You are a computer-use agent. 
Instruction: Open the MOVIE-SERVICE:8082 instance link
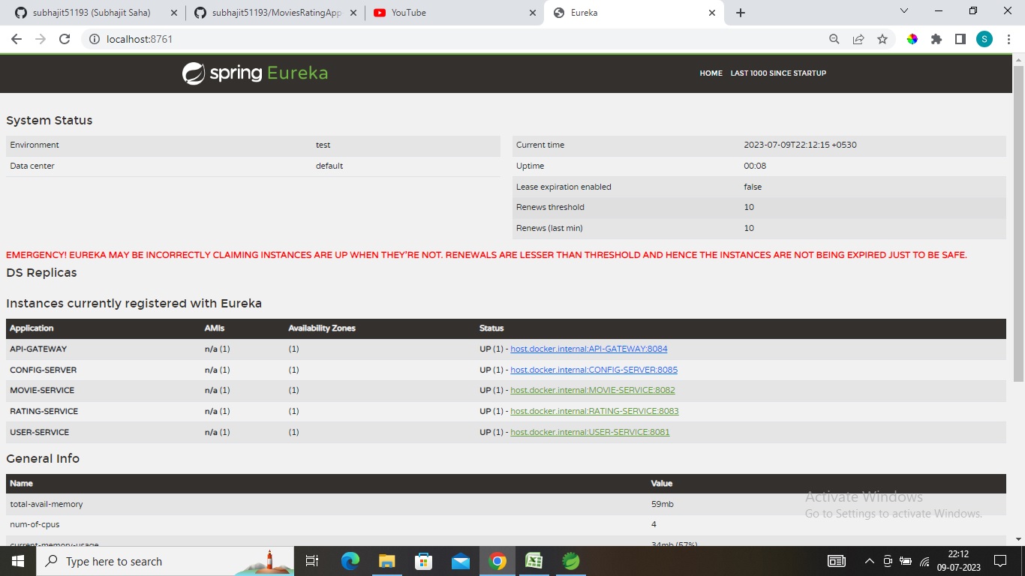click(x=593, y=390)
